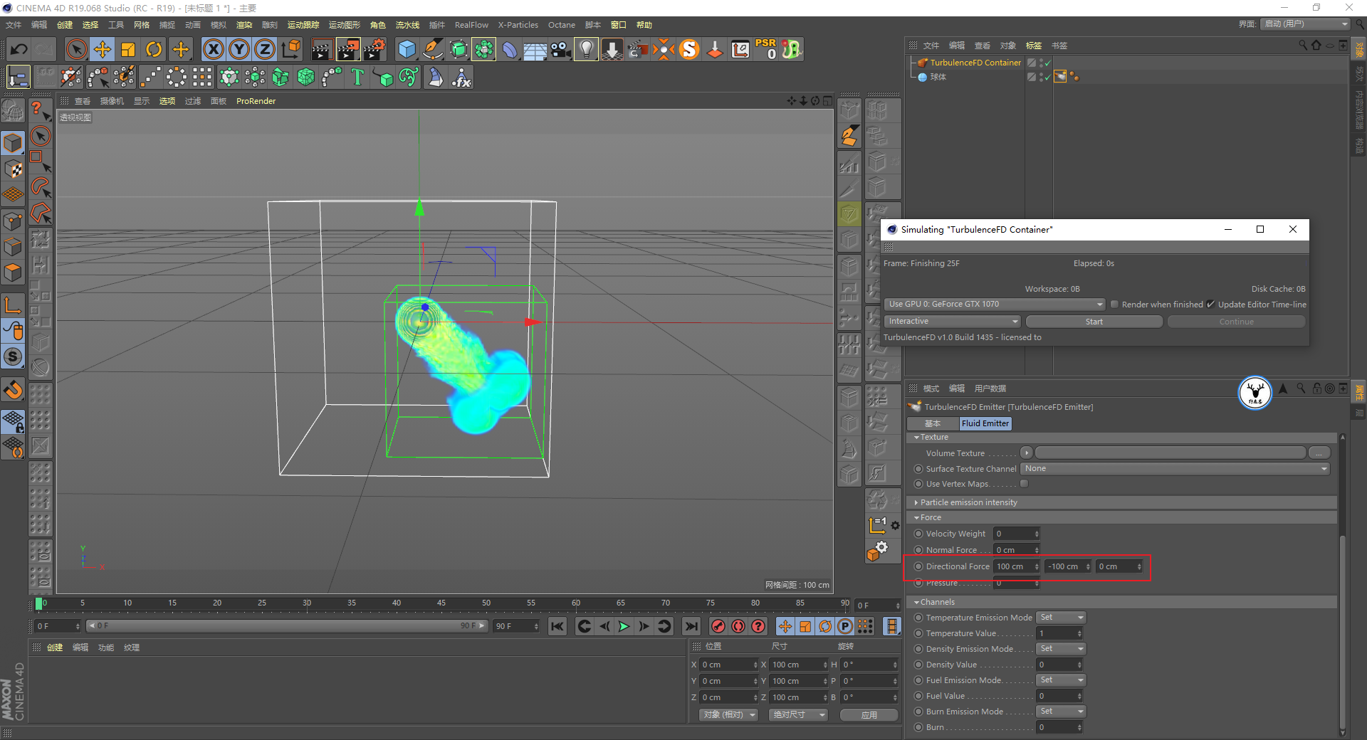Screen dimensions: 1367x740
Task: Click the Temperature Value input field
Action: click(x=1059, y=633)
